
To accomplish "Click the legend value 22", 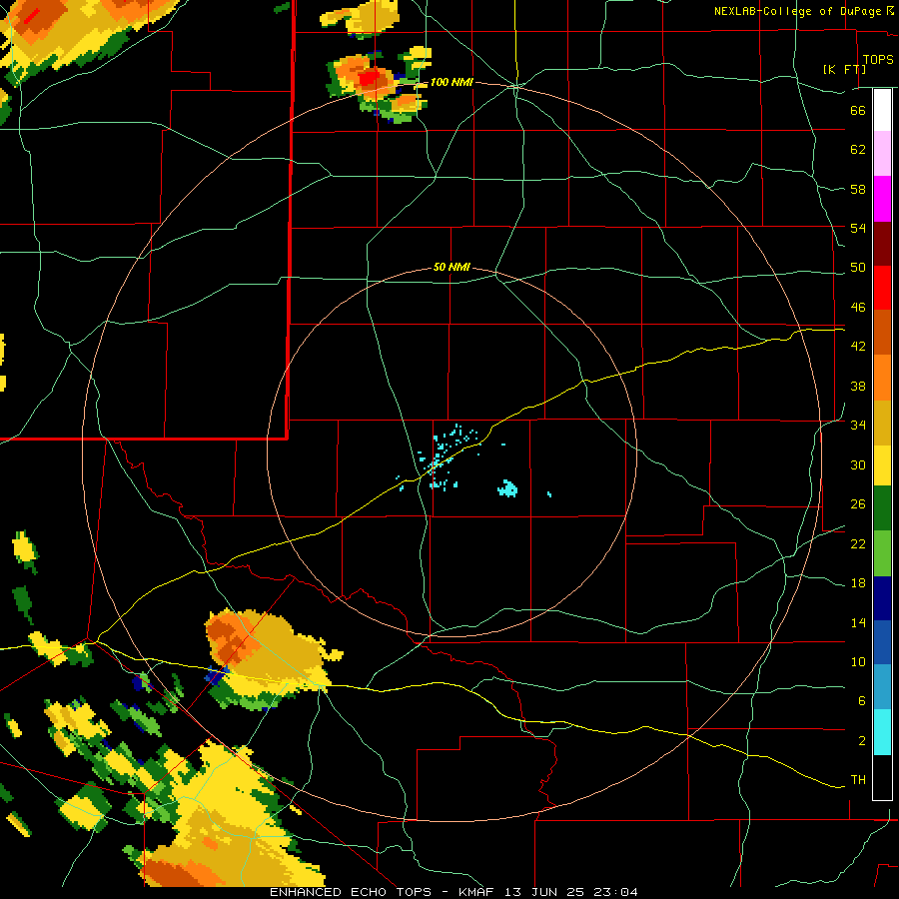I will click(x=858, y=543).
